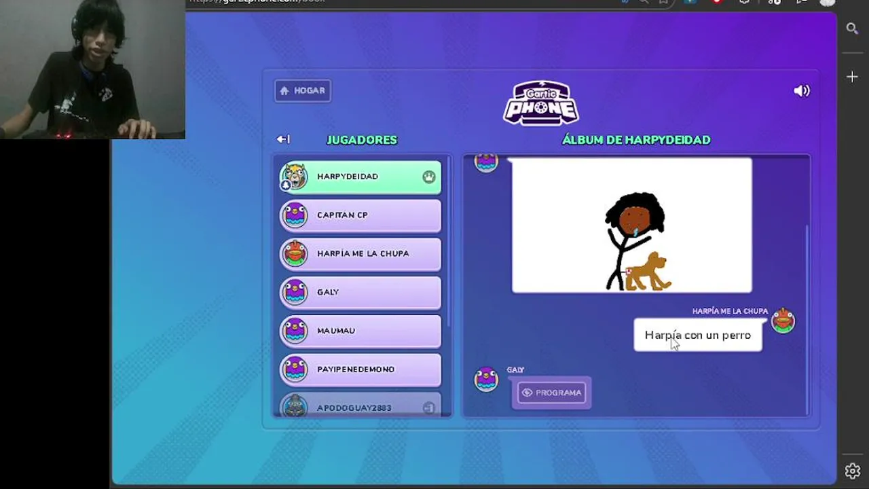The image size is (869, 489).
Task: Open the browser sidebar search icon
Action: (x=853, y=29)
